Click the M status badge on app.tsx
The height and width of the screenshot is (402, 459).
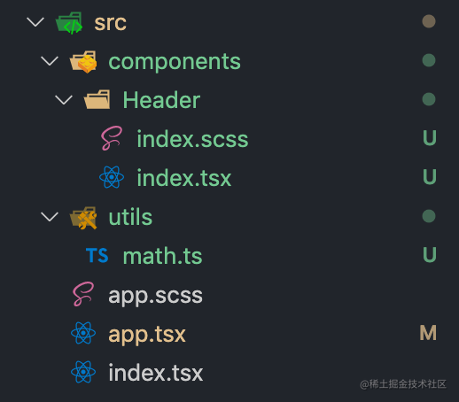coord(428,333)
